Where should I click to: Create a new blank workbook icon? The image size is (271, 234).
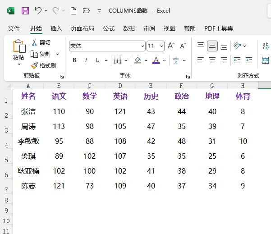[73, 11]
